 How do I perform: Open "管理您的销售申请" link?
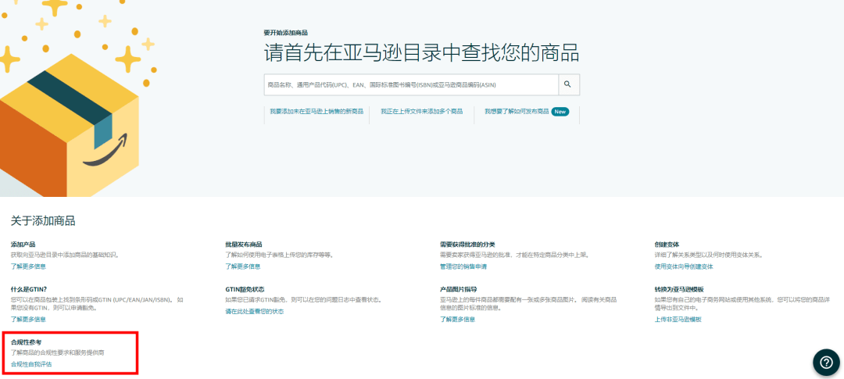click(x=463, y=266)
